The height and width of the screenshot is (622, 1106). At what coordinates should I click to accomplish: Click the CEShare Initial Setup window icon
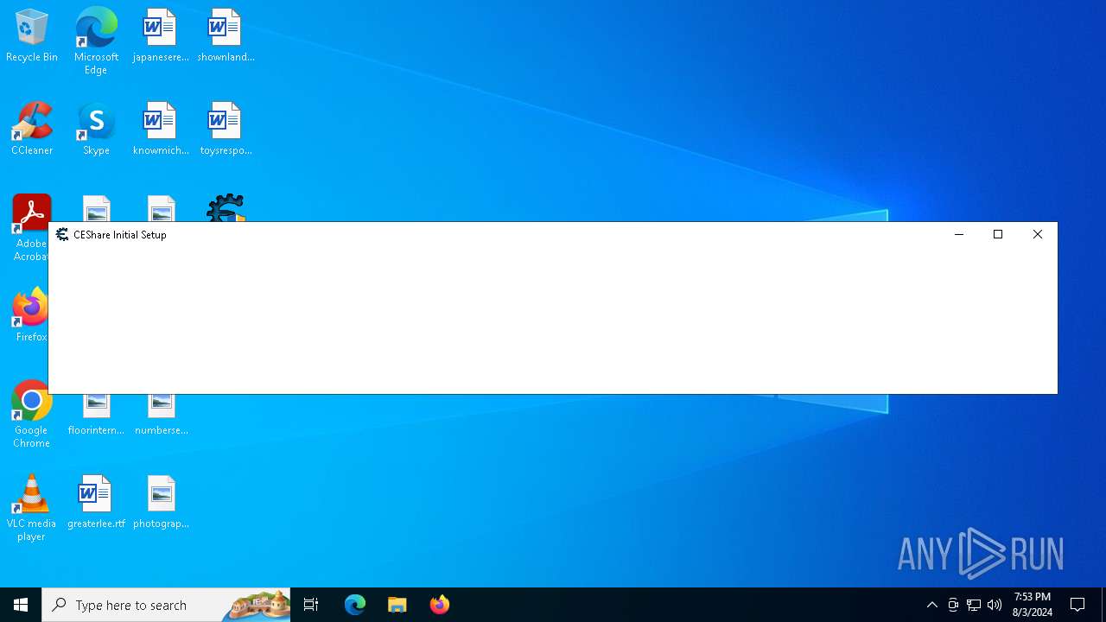[x=62, y=234]
